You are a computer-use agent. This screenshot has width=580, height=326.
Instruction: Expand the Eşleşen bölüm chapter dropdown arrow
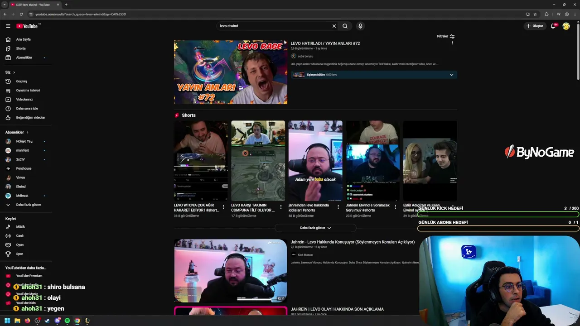(x=451, y=75)
